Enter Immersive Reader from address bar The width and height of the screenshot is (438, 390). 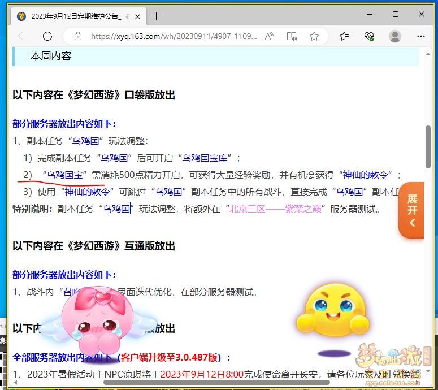(292, 36)
